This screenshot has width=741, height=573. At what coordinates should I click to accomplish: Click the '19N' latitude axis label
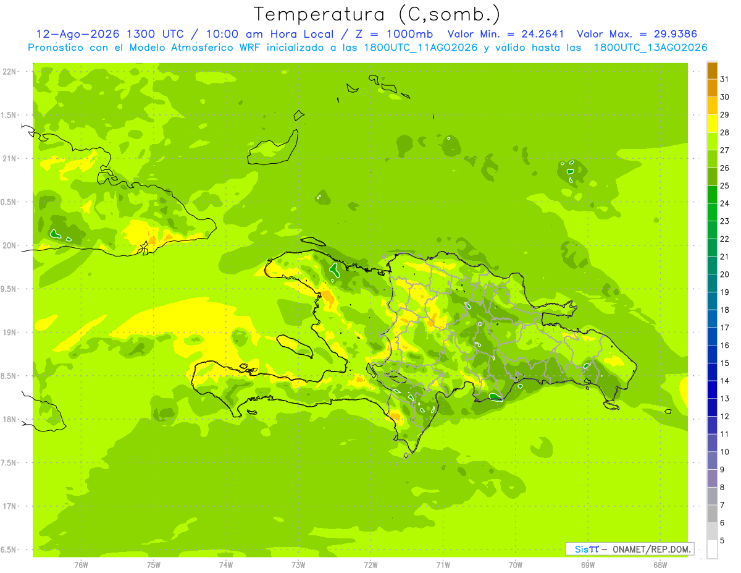click(x=9, y=333)
